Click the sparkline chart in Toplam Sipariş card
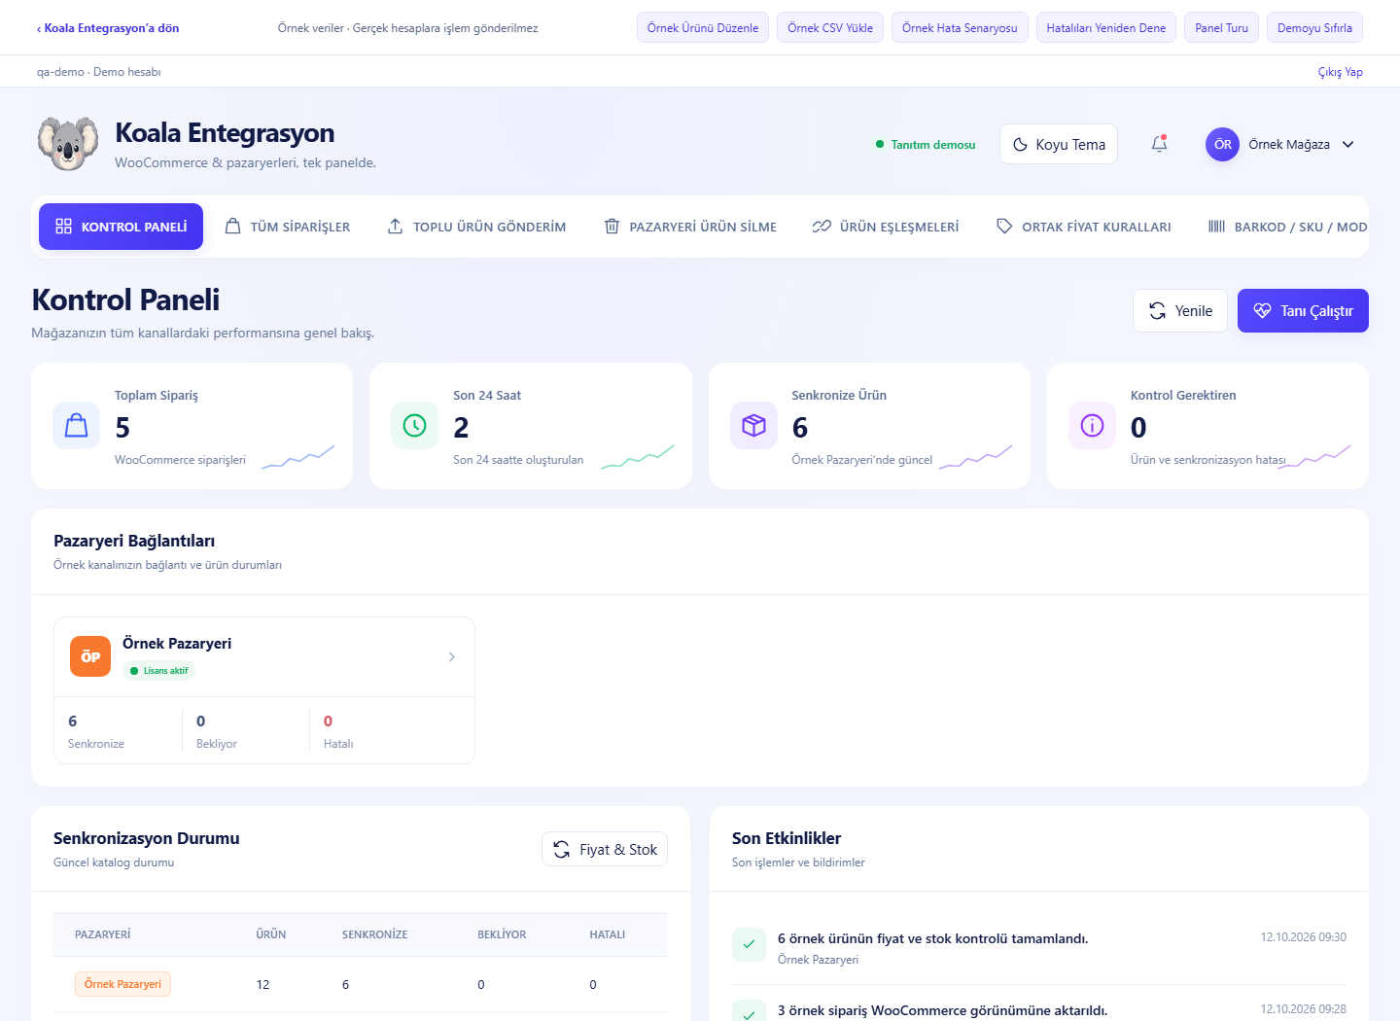 click(x=297, y=457)
